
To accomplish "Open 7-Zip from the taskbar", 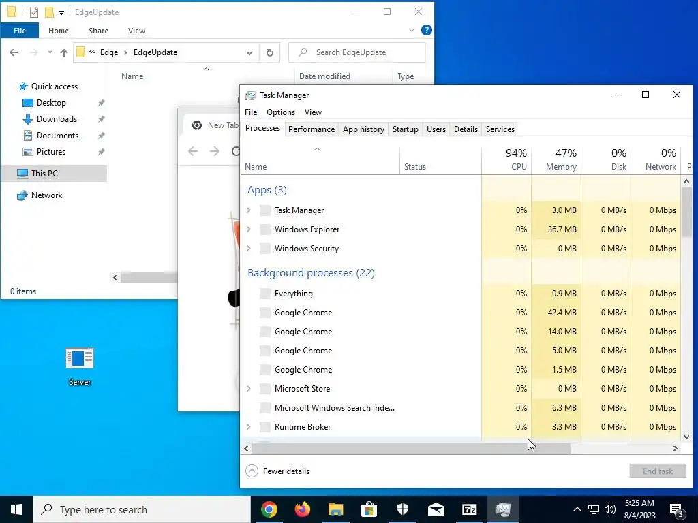I will pyautogui.click(x=470, y=509).
